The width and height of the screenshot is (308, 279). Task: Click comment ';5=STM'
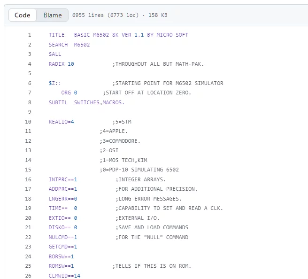[x=122, y=122]
